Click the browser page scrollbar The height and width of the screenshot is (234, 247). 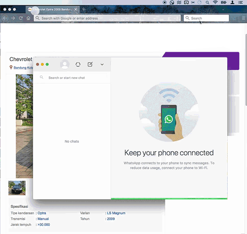246,70
